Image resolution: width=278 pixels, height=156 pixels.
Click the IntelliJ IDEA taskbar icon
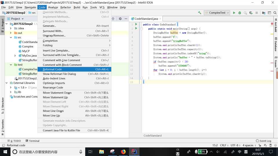pyautogui.click(x=134, y=152)
